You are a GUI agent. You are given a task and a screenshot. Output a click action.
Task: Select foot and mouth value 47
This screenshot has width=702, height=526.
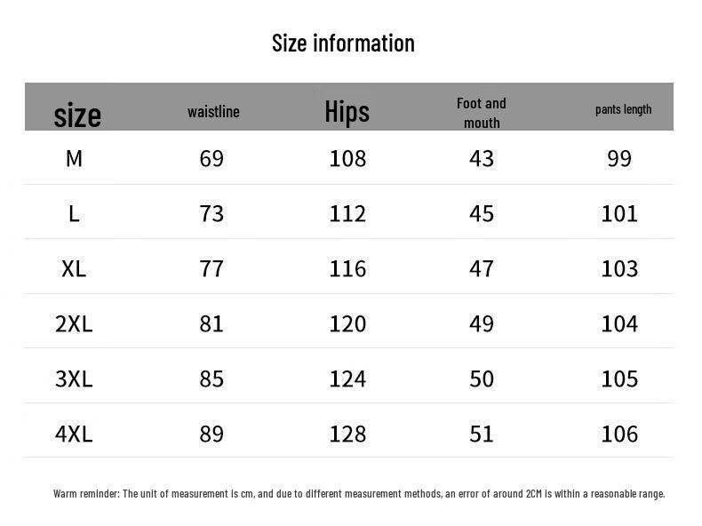point(482,269)
